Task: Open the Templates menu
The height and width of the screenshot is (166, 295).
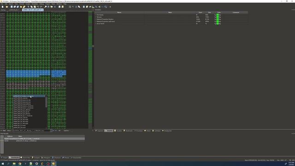Action: tap(35, 4)
